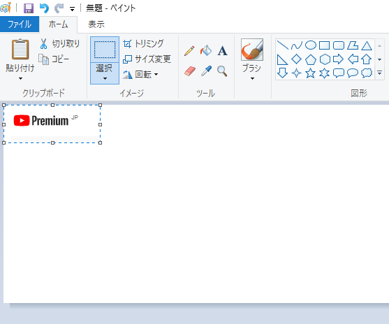Select the Fill with color bucket tool
The image size is (389, 324).
click(x=206, y=50)
